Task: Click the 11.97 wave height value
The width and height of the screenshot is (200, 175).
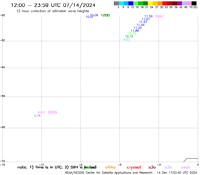Action: tap(143, 22)
